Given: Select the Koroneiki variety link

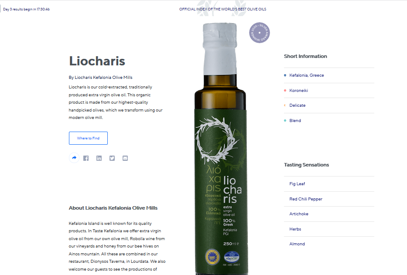Looking at the screenshot, I should (298, 91).
